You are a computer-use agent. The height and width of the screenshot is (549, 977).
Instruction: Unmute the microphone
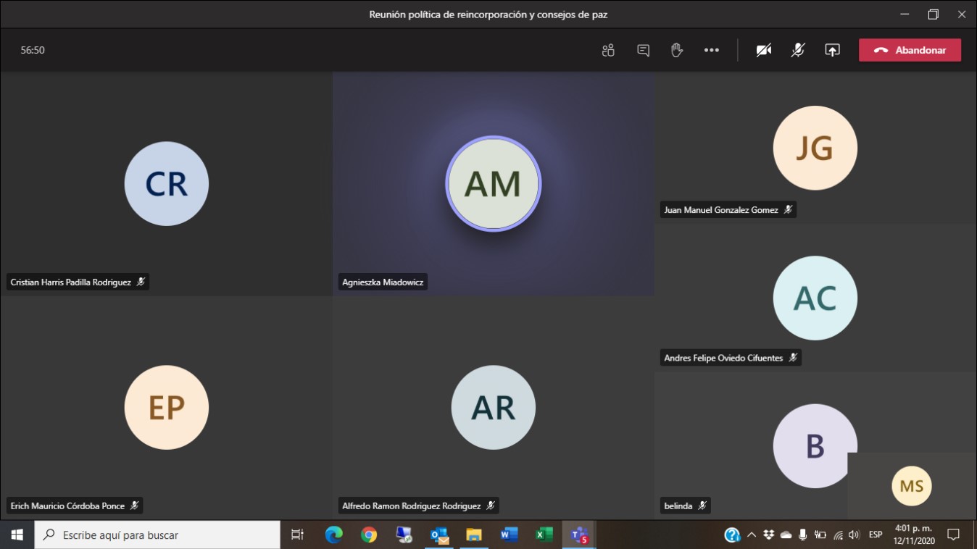click(x=798, y=50)
